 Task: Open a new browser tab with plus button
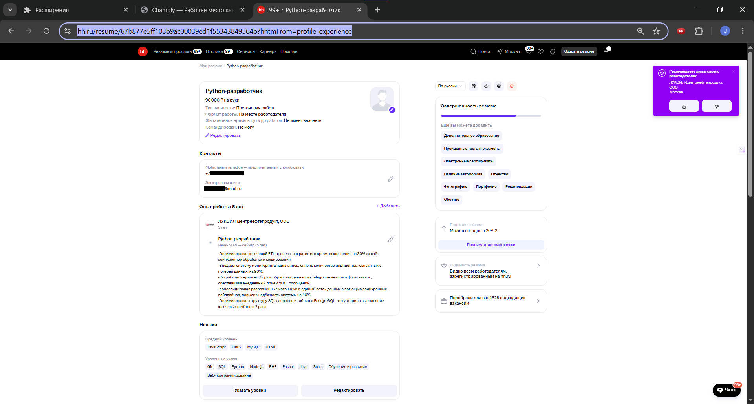[x=377, y=10]
